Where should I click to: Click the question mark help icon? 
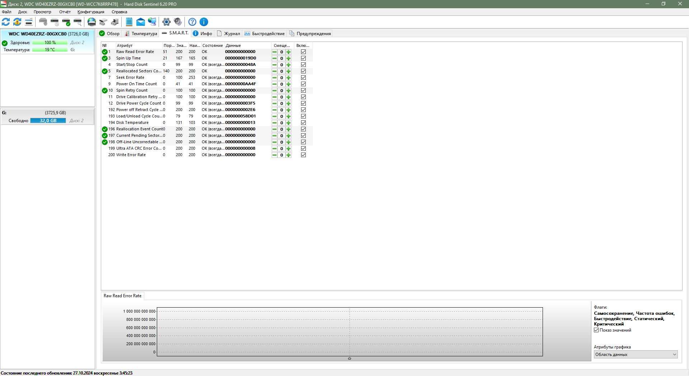coord(192,22)
